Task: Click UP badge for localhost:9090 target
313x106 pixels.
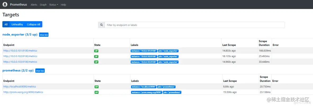Action: [96, 87]
